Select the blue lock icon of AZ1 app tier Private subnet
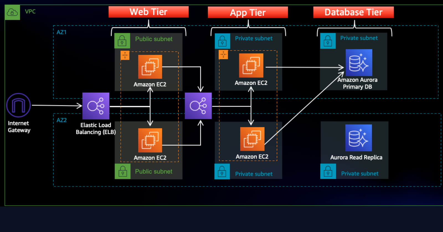The height and width of the screenshot is (232, 443). tap(222, 41)
